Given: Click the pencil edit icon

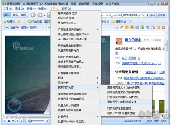Looking at the screenshot, I should [121, 27].
